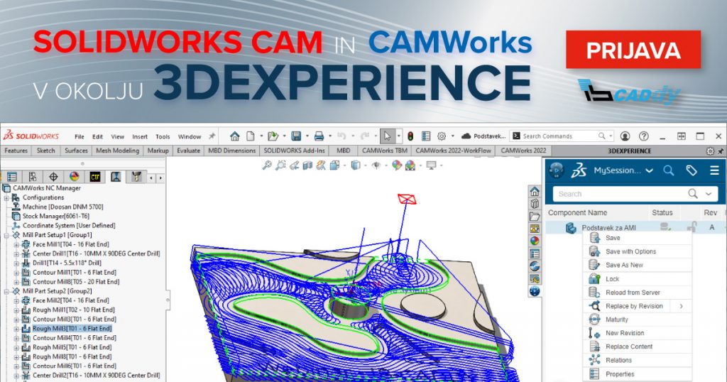
Task: Click the Open file icon
Action: pos(273,136)
